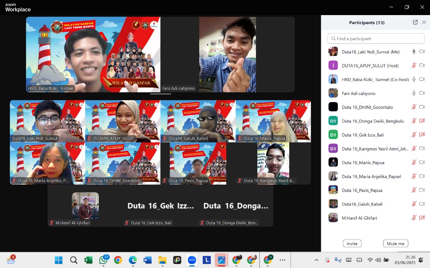Click muted mic icon for DUTA16_APUY_SULUT
Viewport: 430px width, 268px height.
point(414,66)
